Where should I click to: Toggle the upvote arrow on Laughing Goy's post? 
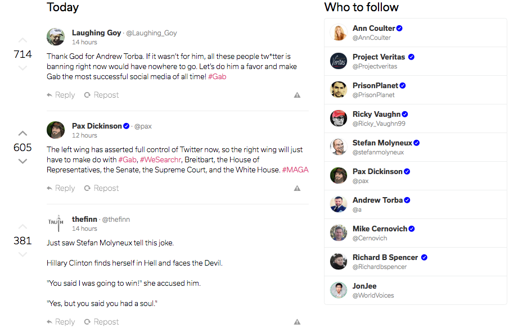[x=22, y=40]
